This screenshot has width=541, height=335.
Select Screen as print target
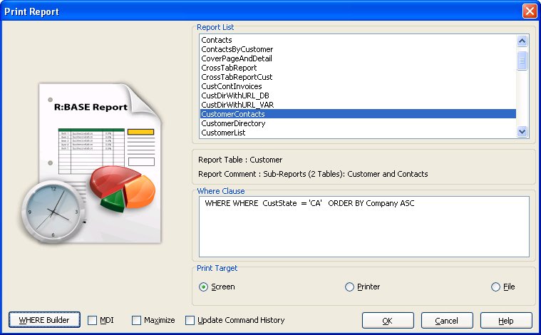point(204,287)
